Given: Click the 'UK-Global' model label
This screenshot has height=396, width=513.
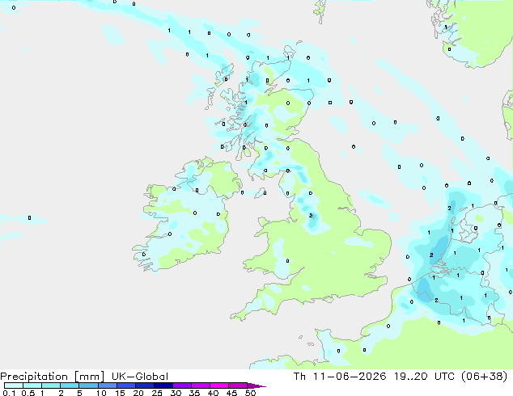Looking at the screenshot, I should point(140,377).
